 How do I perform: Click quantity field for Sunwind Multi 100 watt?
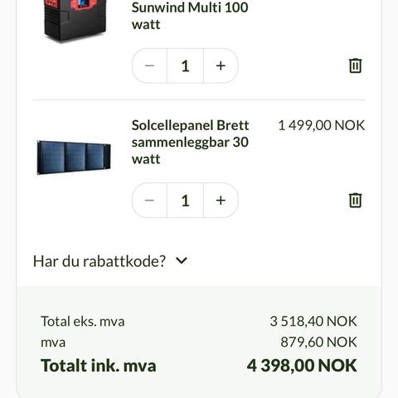click(x=185, y=66)
